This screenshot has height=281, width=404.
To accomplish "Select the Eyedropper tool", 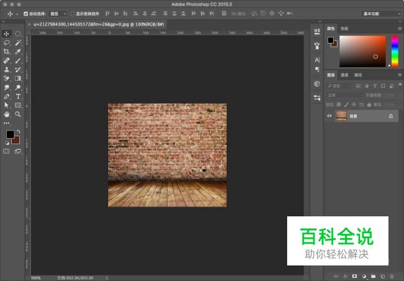I will pyautogui.click(x=18, y=52).
